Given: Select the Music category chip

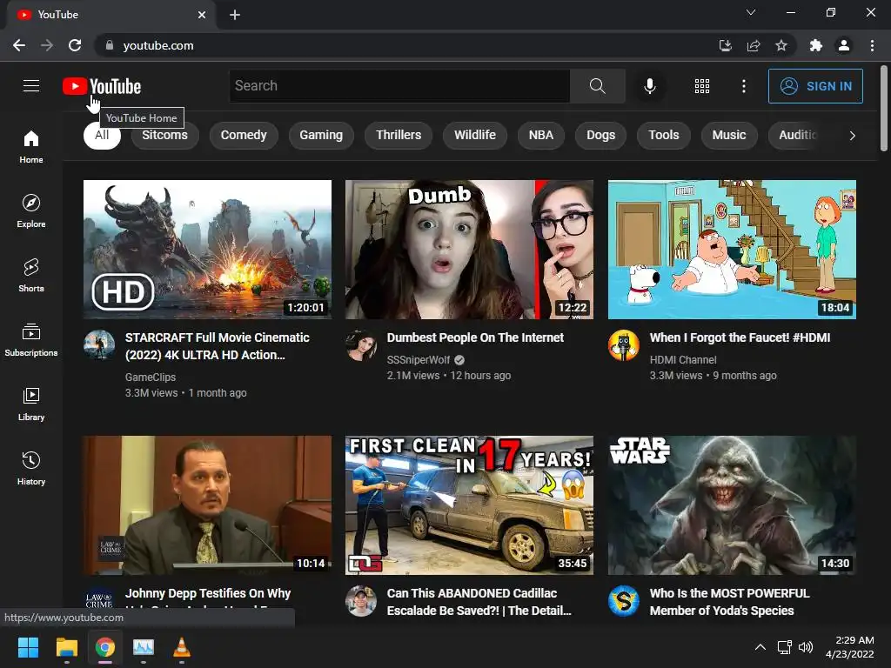Looking at the screenshot, I should pos(729,135).
